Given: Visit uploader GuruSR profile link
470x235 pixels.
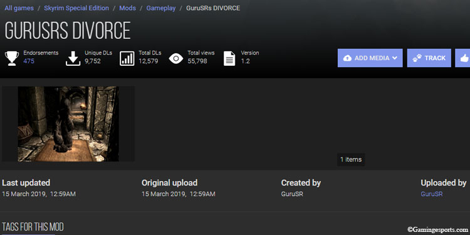Looking at the screenshot, I should (x=432, y=194).
